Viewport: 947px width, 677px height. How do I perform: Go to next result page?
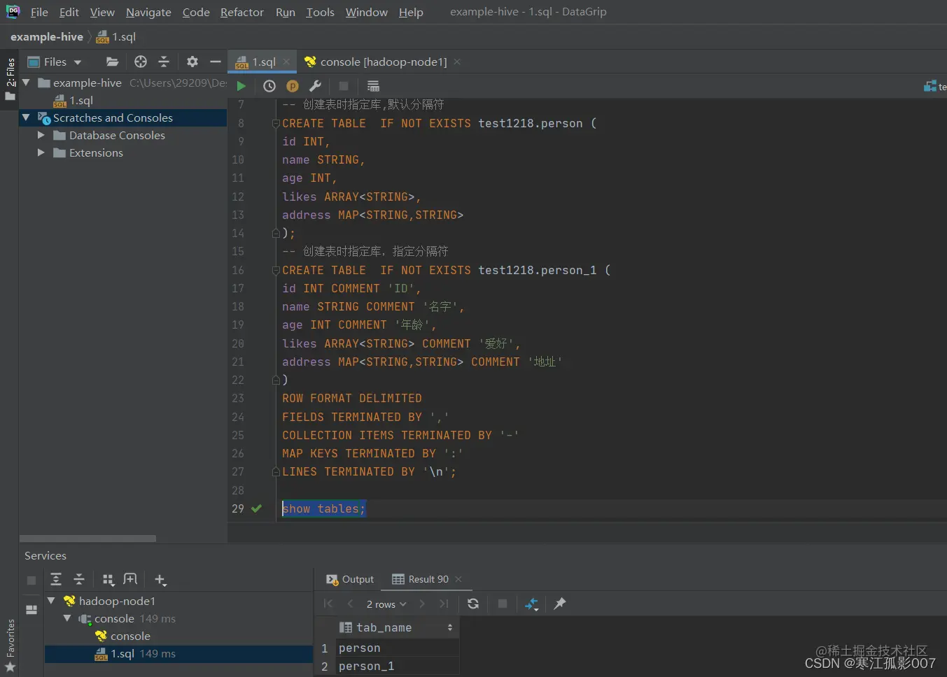(x=421, y=604)
